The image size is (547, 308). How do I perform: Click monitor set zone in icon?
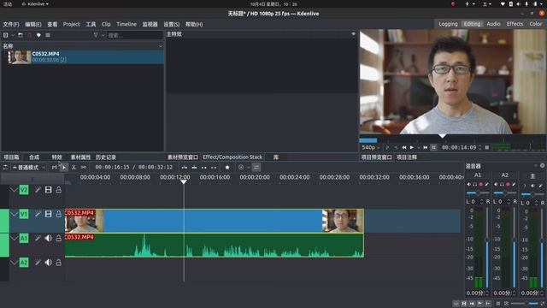click(387, 148)
